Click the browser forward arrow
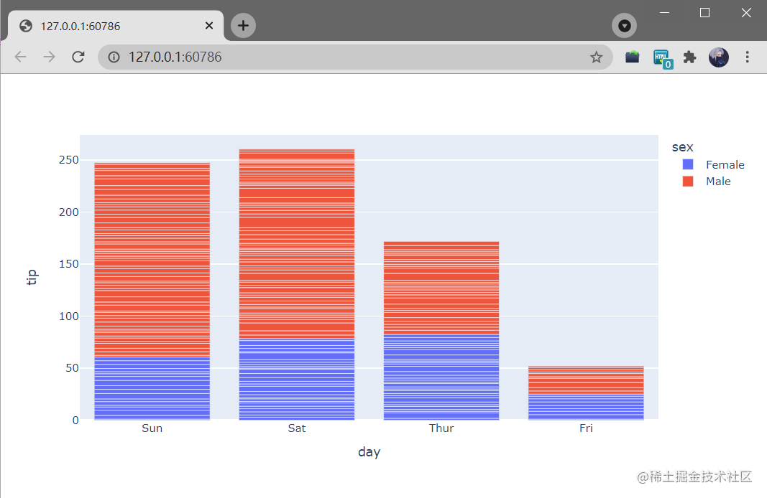Screen dimensions: 767x498 [x=49, y=57]
